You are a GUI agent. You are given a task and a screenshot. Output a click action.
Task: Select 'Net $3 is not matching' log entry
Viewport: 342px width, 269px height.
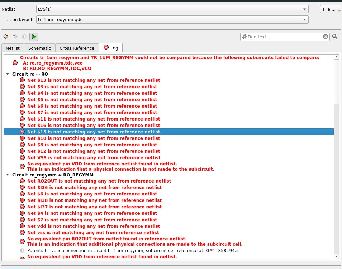point(92,86)
